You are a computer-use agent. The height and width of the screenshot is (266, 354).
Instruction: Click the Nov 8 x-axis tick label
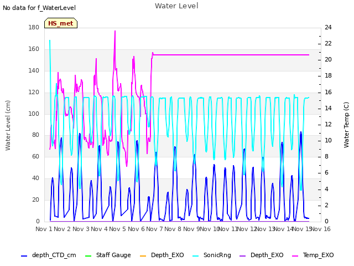pos(173,229)
